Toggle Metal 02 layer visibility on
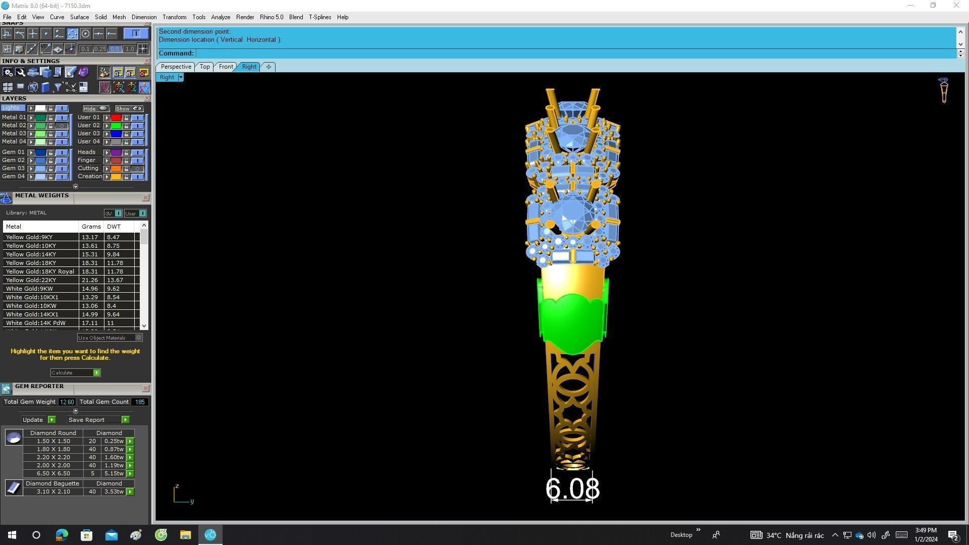The width and height of the screenshot is (969, 545). pos(62,126)
